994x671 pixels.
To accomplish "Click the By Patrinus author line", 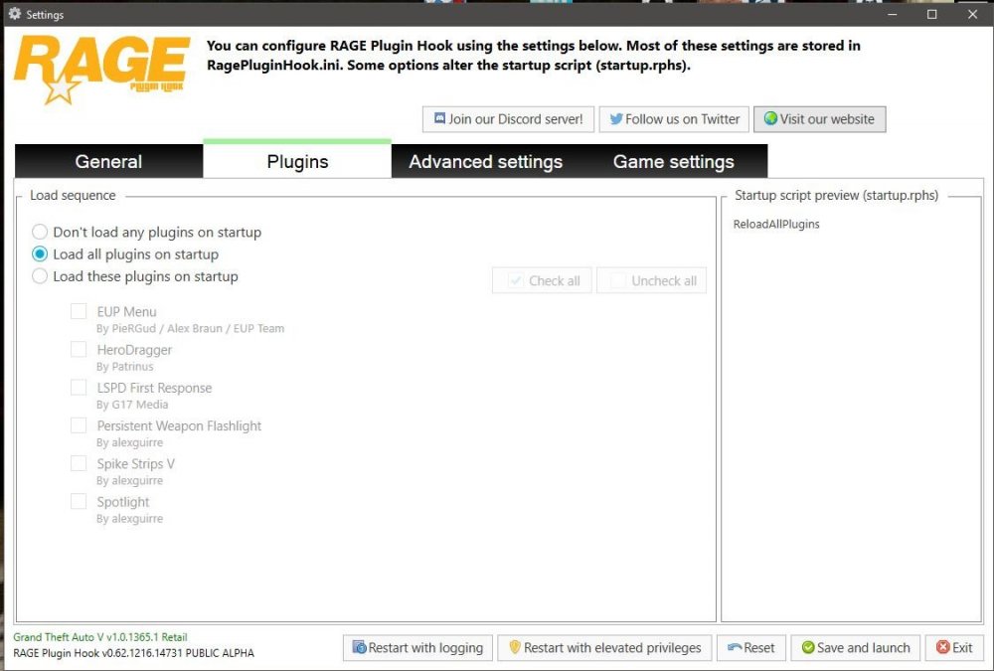I will [x=125, y=367].
